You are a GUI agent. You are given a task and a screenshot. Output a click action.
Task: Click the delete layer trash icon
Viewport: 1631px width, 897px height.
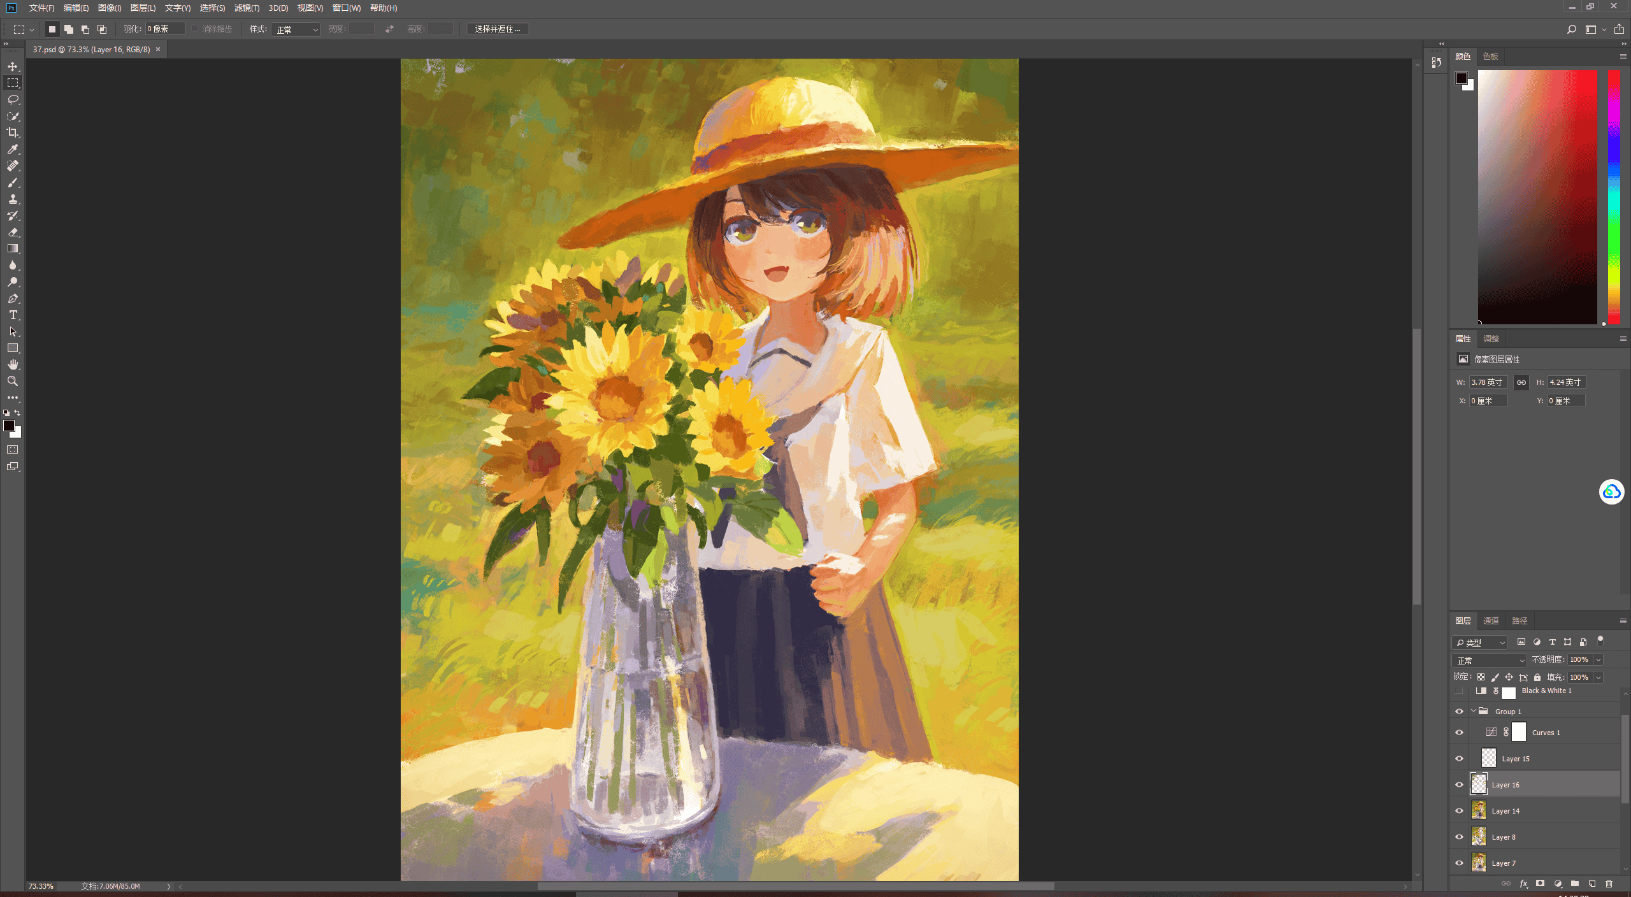1609,884
